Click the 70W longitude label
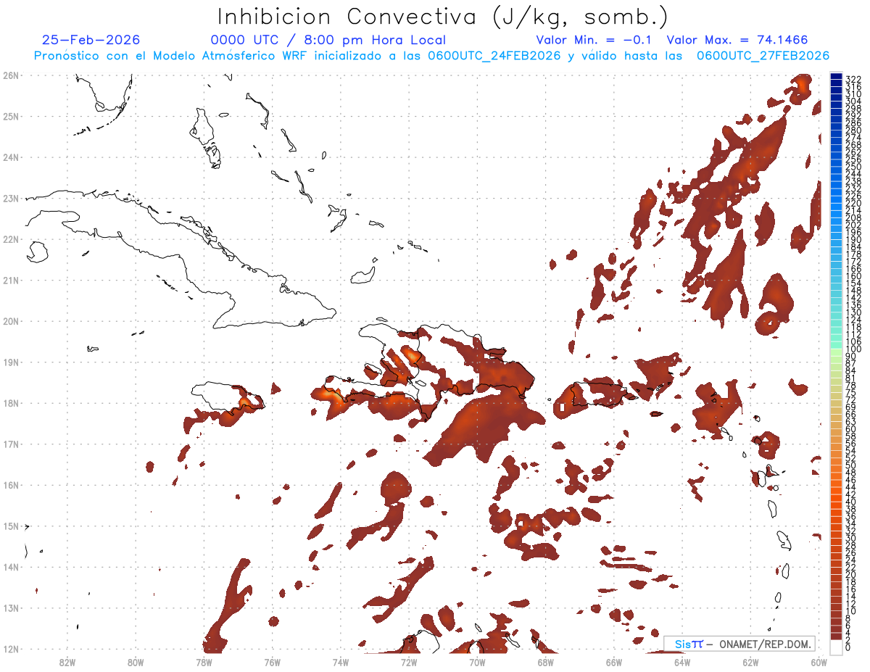Viewport: 870px width, 672px height. (477, 662)
